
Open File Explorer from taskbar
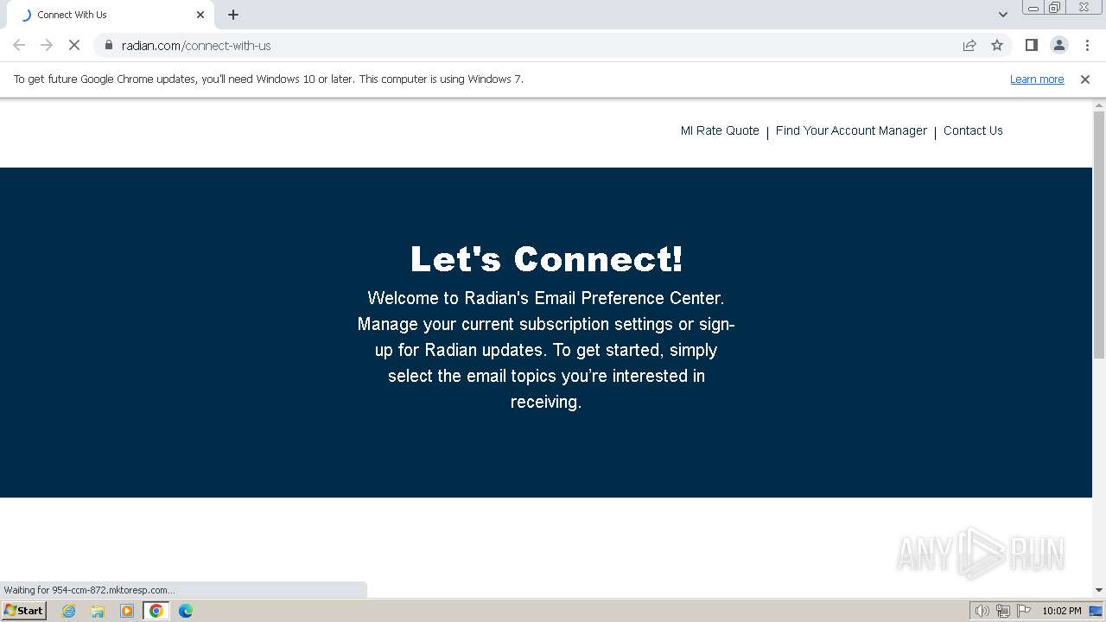point(98,611)
